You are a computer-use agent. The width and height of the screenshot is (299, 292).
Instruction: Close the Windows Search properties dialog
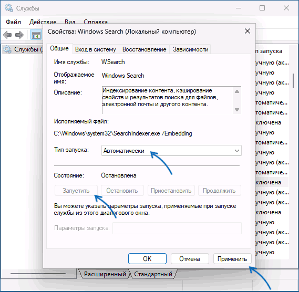248,31
